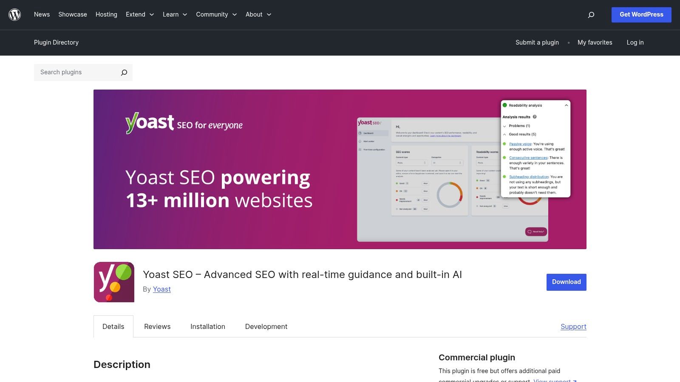Switch to the Reviews tab

coord(157,326)
